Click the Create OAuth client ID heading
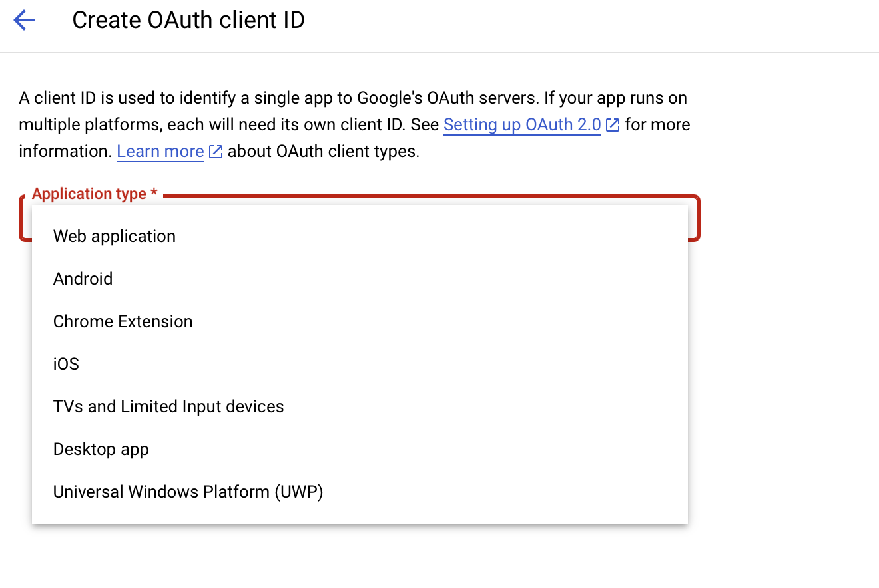The height and width of the screenshot is (588, 879). (188, 20)
